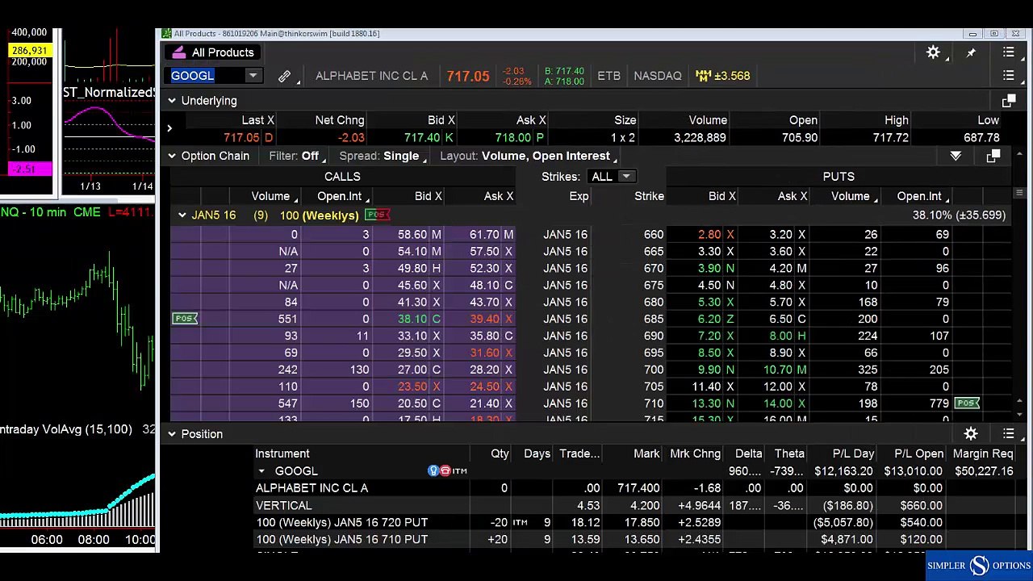
Task: Click the Simpler Options logo
Action: (x=978, y=565)
